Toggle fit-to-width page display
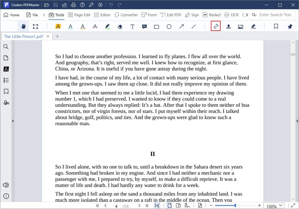The image size is (299, 209). click(x=157, y=205)
